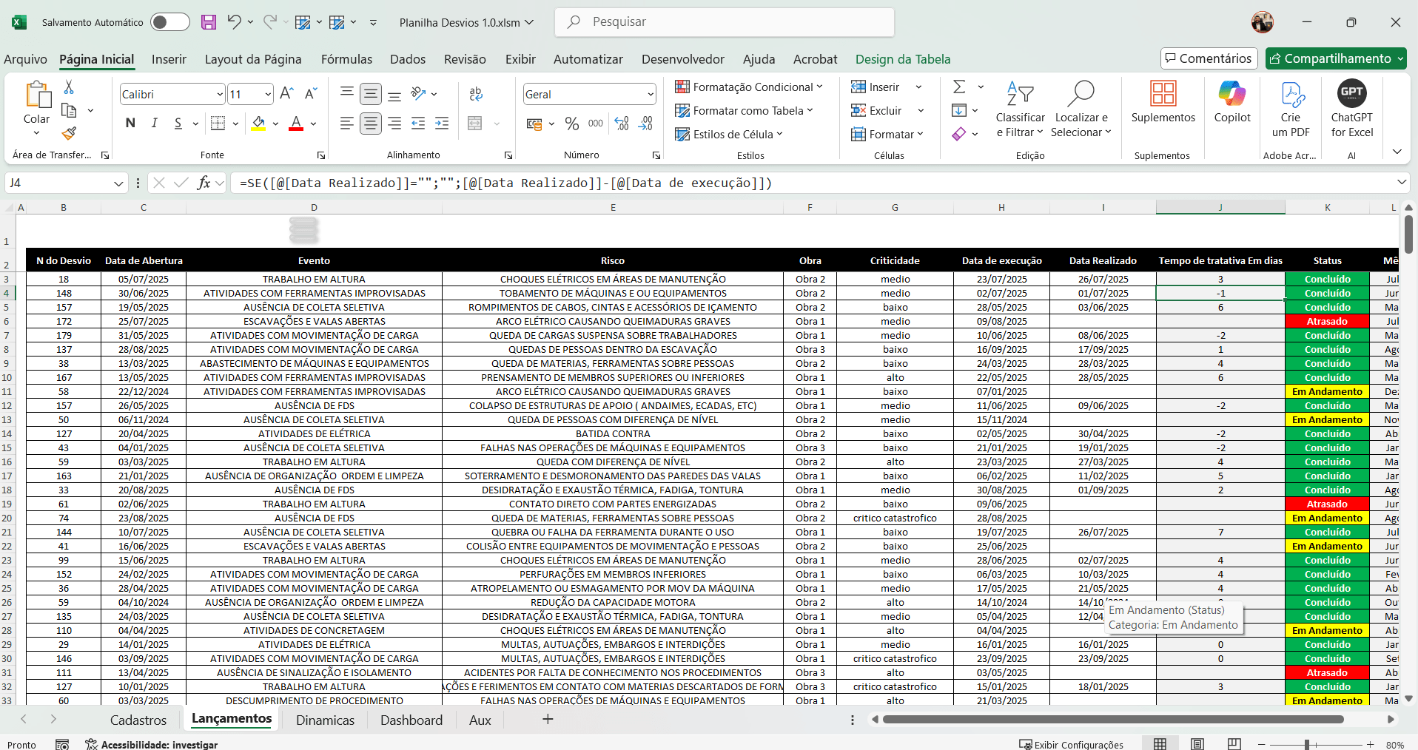This screenshot has width=1418, height=750.
Task: Open the Fórmulas ribbon tab
Action: coord(346,59)
